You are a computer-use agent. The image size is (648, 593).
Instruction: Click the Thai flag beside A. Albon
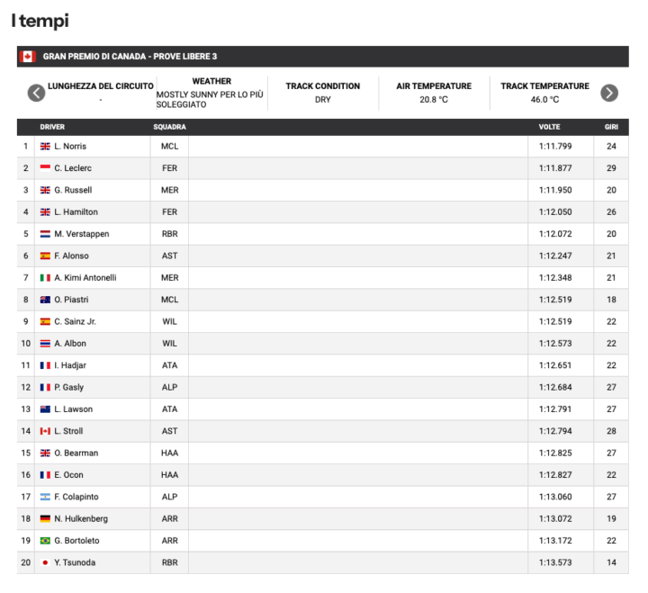click(x=45, y=344)
